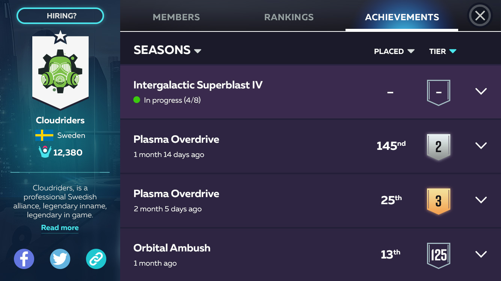Viewport: 501px width, 281px height.
Task: Expand Intergalactic Superblast IV row
Action: tap(481, 91)
